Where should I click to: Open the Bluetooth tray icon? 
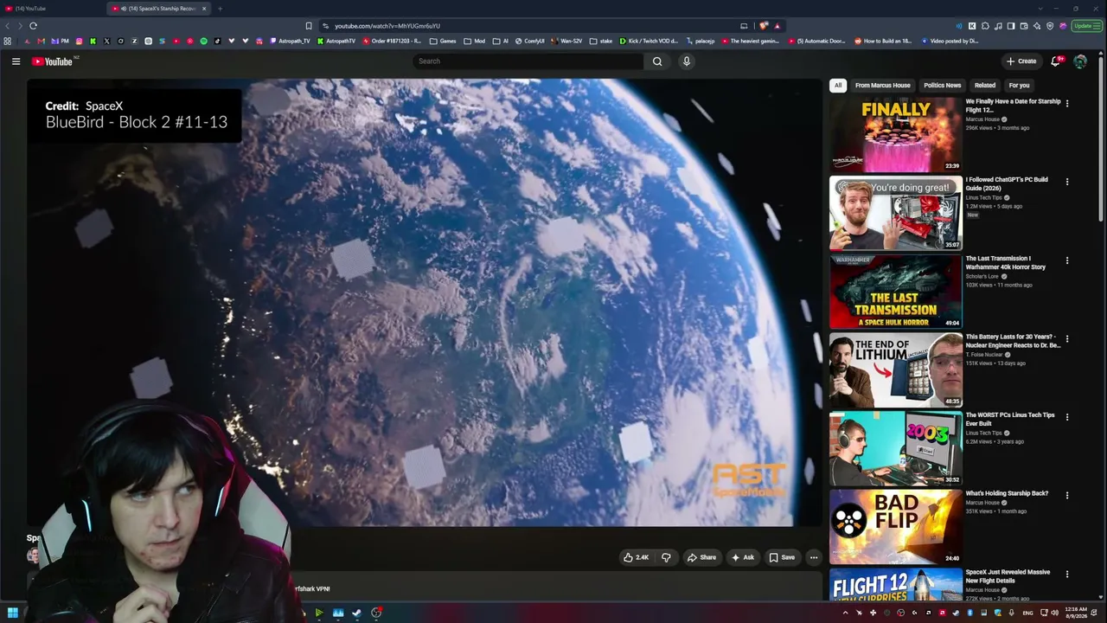970,613
